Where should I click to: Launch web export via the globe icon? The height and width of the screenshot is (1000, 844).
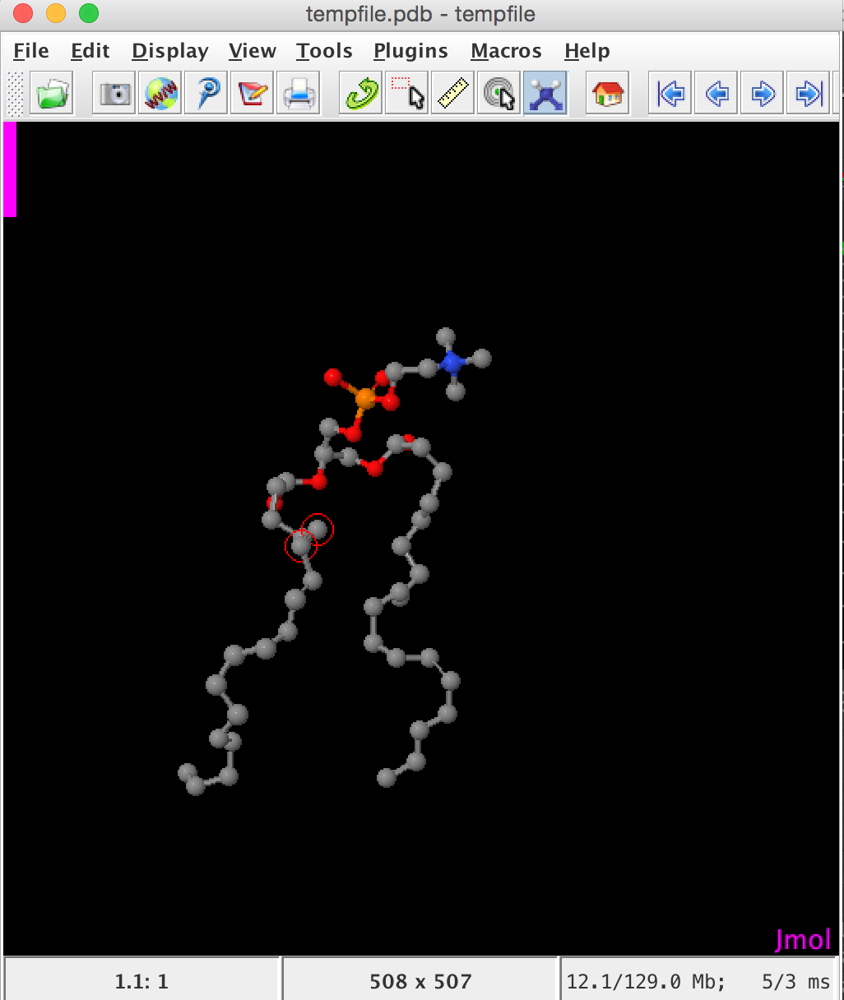[x=159, y=93]
